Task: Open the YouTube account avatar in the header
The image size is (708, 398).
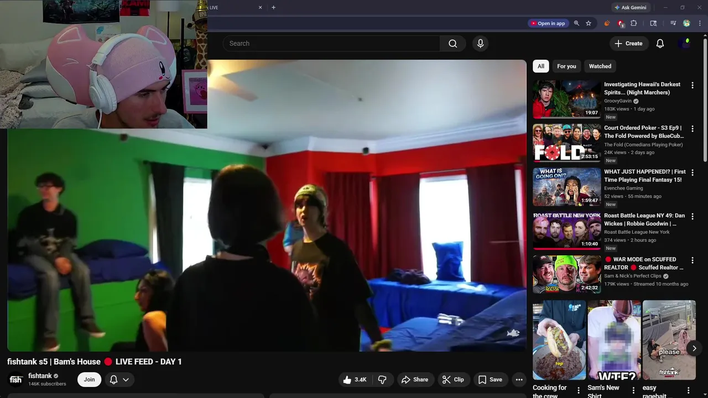Action: pos(685,44)
